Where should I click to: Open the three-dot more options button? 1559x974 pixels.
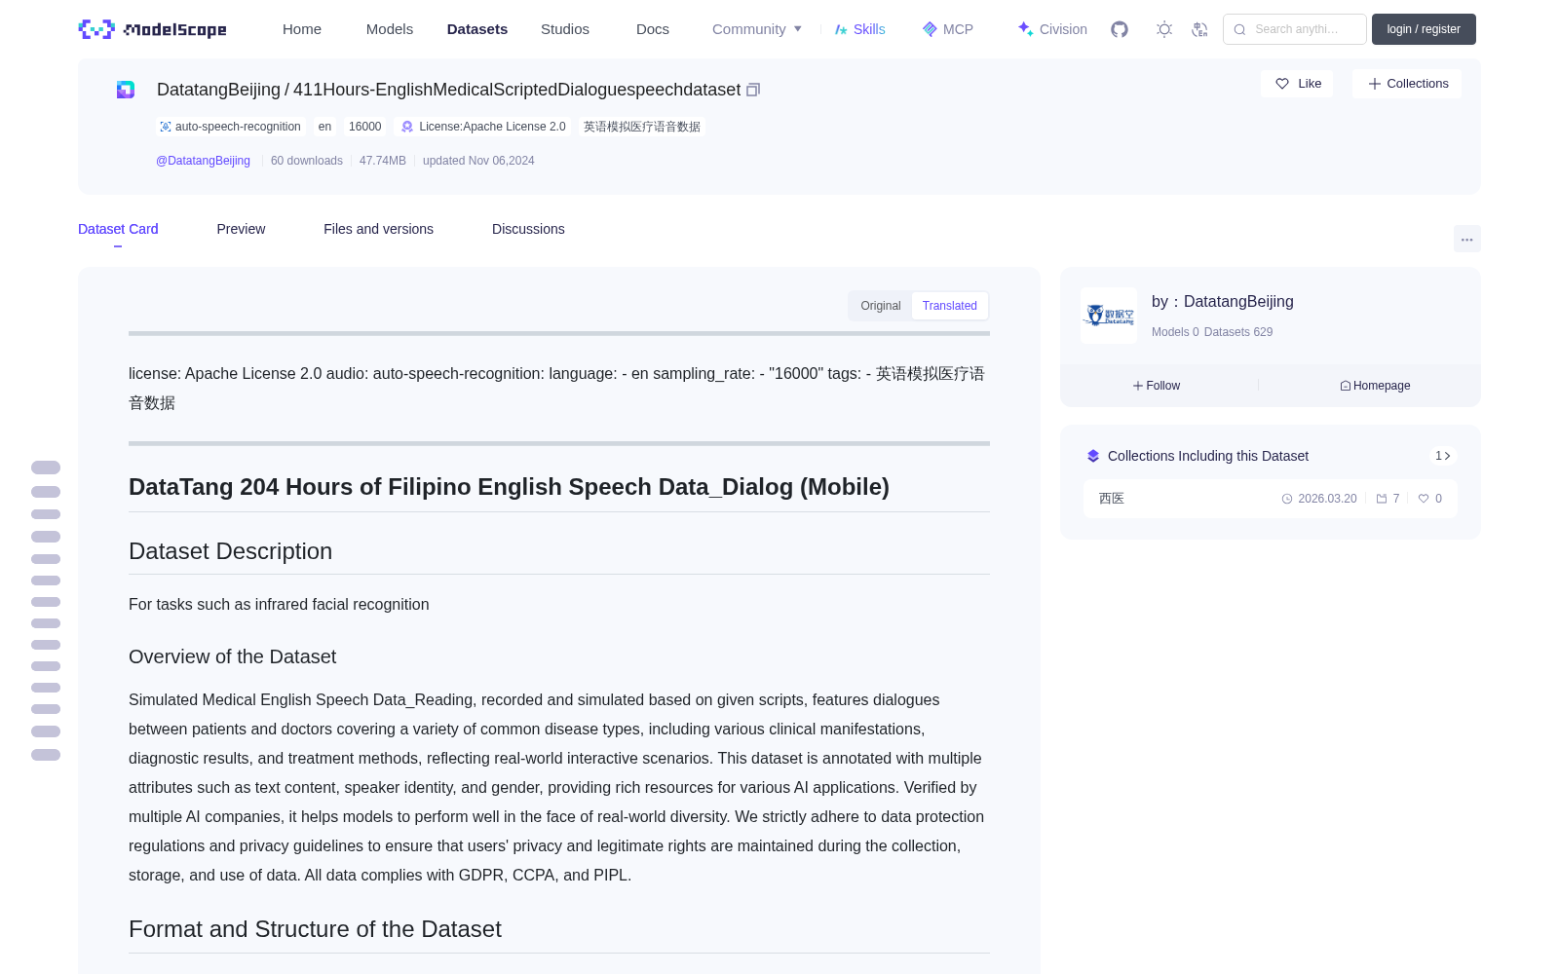(1466, 239)
